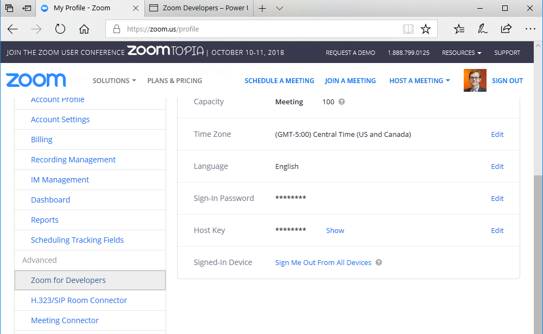Click the ZoomTopia banner logo
Image resolution: width=543 pixels, height=334 pixels.
pos(166,51)
